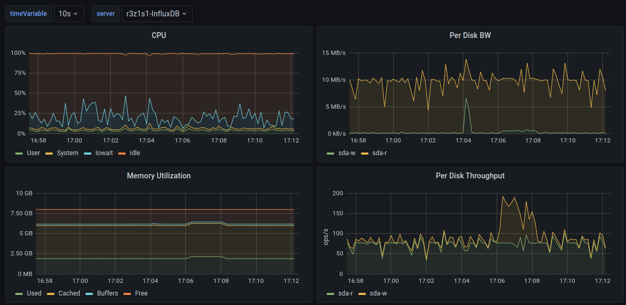Viewport: 626px width, 305px height.
Task: Open the server r3z1s1-InfluxDB dropdown
Action: click(157, 14)
